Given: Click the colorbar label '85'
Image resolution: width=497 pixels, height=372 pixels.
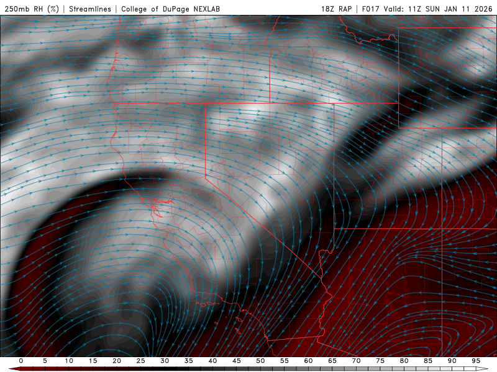Looking at the screenshot, I should (x=428, y=361).
